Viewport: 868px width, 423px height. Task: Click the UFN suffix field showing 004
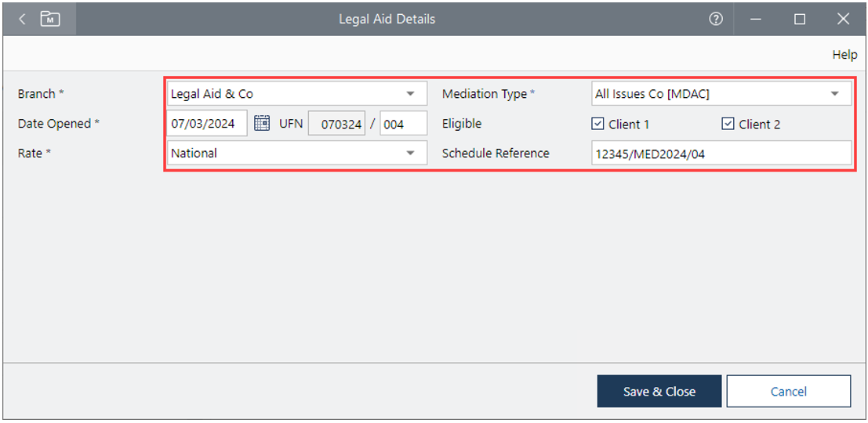403,124
